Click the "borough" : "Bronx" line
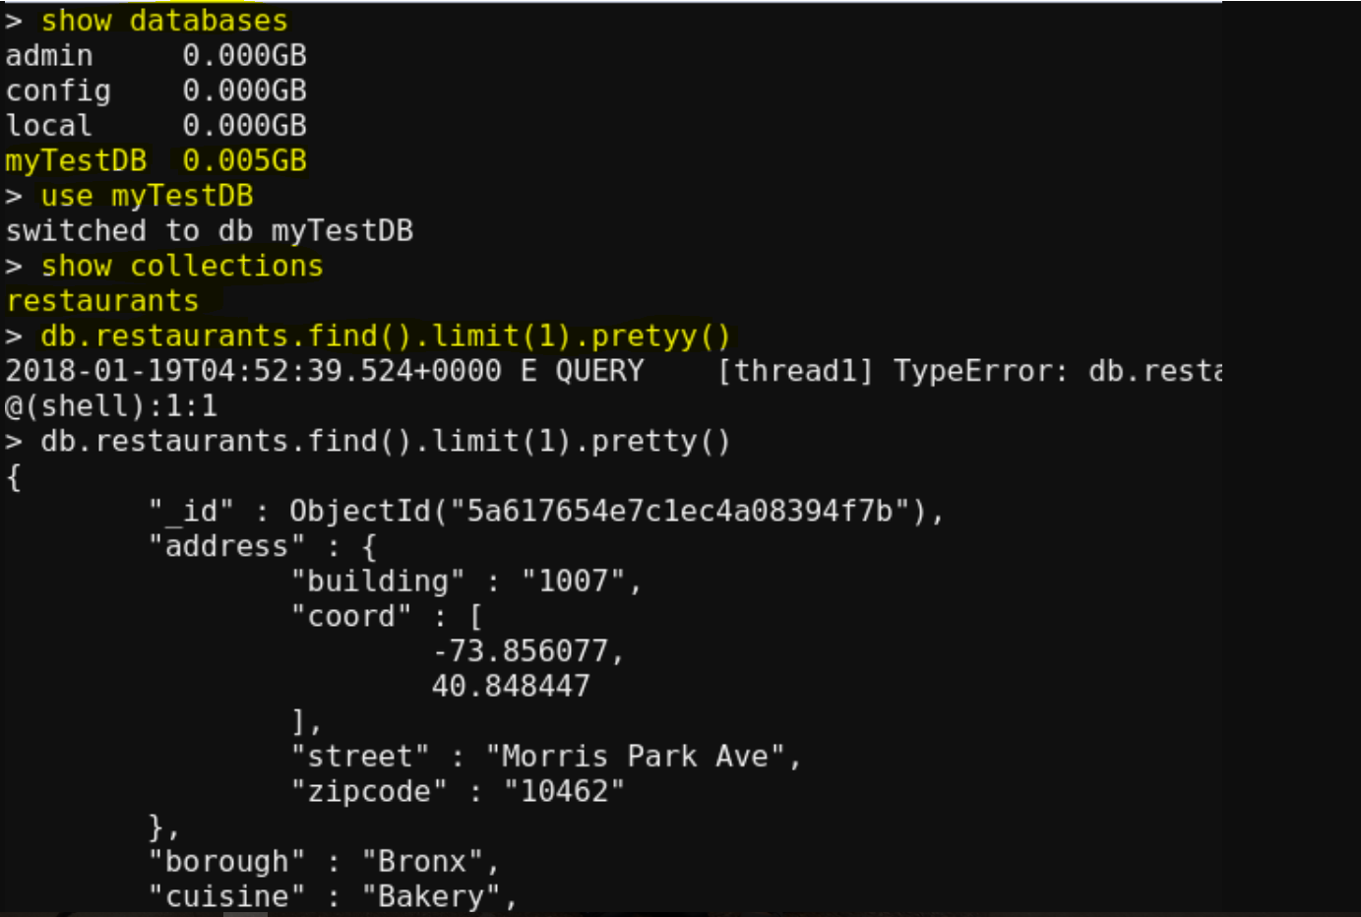This screenshot has height=917, width=1361. click(324, 862)
